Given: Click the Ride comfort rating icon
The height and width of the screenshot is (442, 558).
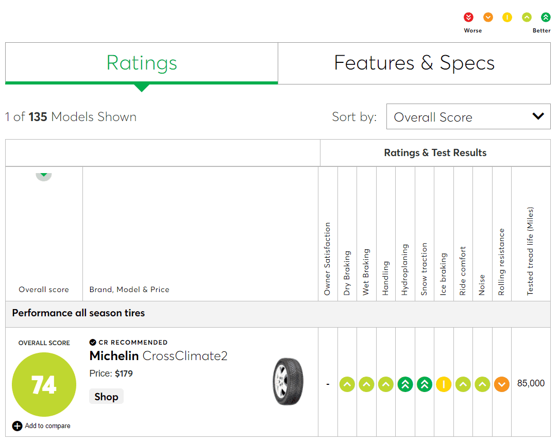Looking at the screenshot, I should (463, 384).
